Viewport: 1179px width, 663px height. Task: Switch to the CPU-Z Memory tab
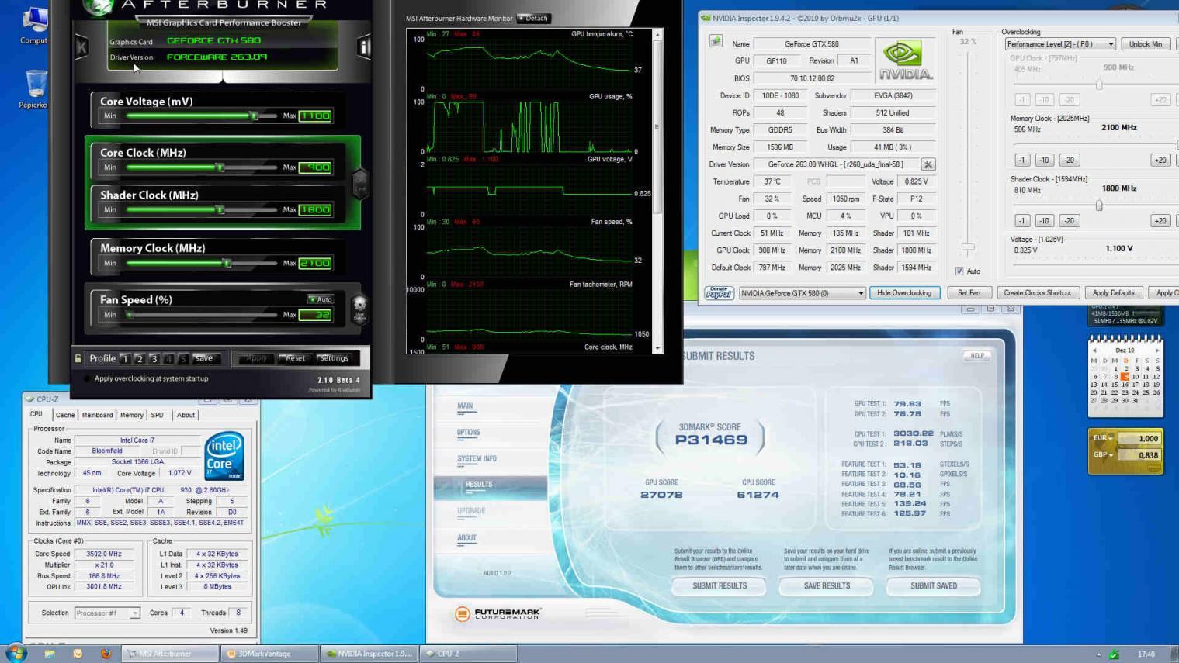click(131, 415)
